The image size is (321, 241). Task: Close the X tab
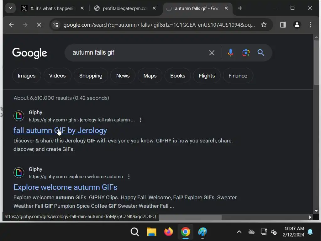82,8
